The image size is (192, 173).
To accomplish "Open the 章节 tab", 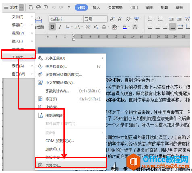I will pyautogui.click(x=179, y=7).
